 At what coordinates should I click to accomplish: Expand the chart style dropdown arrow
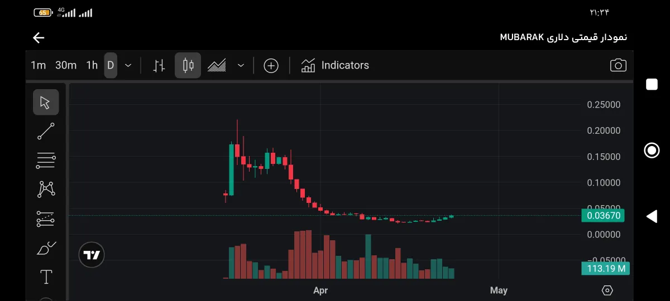coord(241,65)
